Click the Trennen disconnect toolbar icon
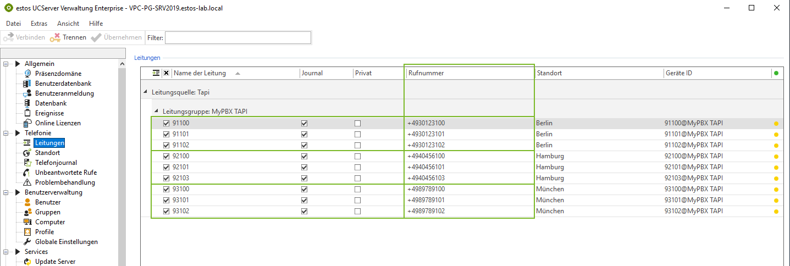 point(55,37)
